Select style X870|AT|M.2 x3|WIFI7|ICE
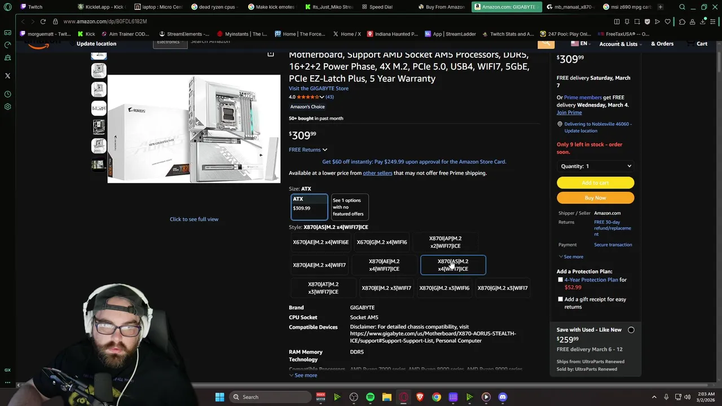 click(323, 288)
